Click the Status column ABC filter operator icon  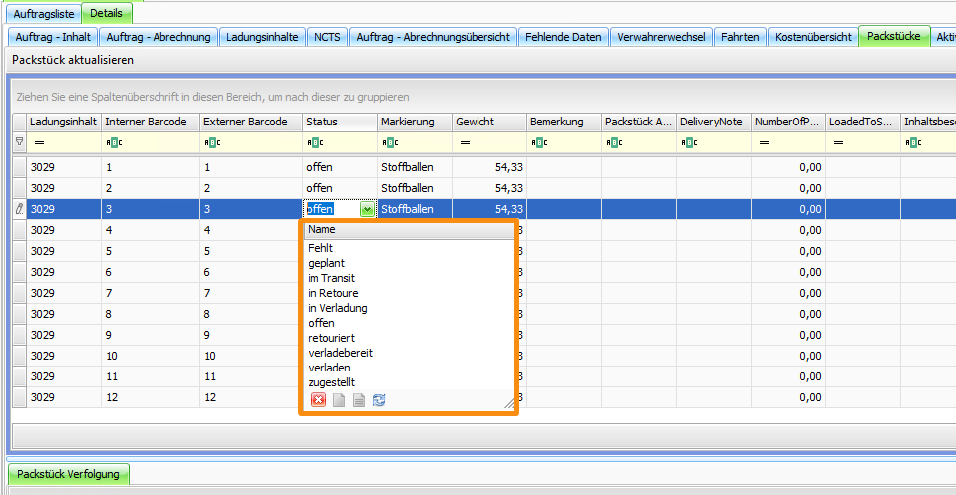(312, 143)
